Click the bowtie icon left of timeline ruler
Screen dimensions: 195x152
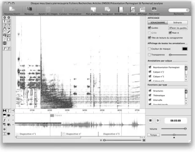tap(5, 111)
